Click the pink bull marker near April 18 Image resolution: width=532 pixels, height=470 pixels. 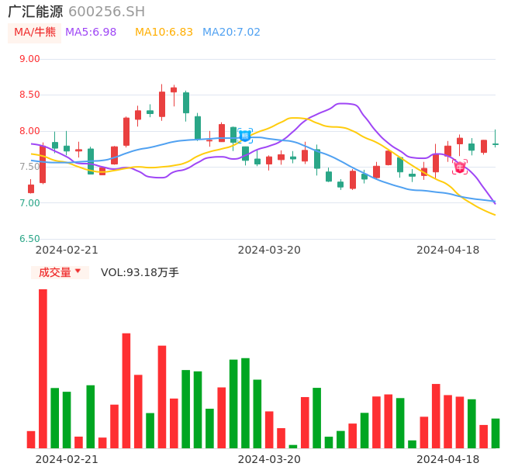460,167
